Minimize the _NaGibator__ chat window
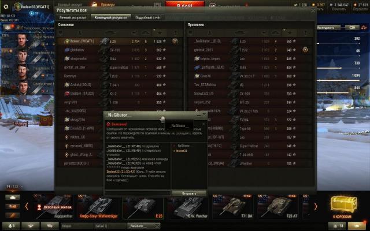 click(198, 115)
